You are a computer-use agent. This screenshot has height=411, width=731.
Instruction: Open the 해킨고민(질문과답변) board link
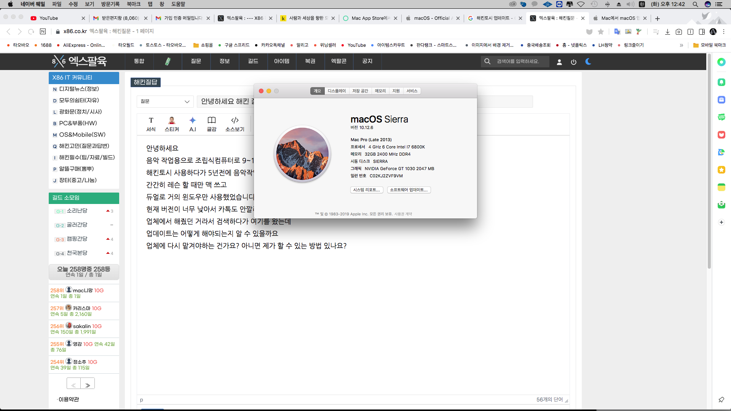click(x=84, y=146)
